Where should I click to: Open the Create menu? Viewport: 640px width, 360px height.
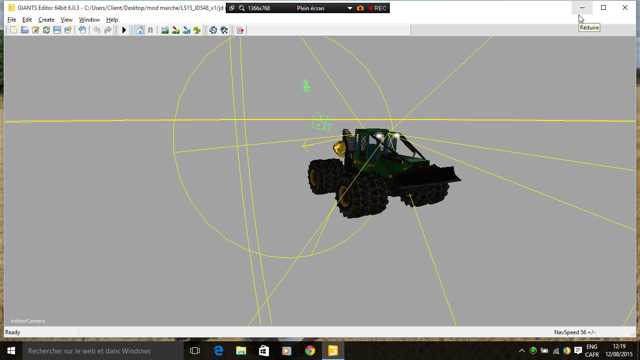[x=46, y=20]
